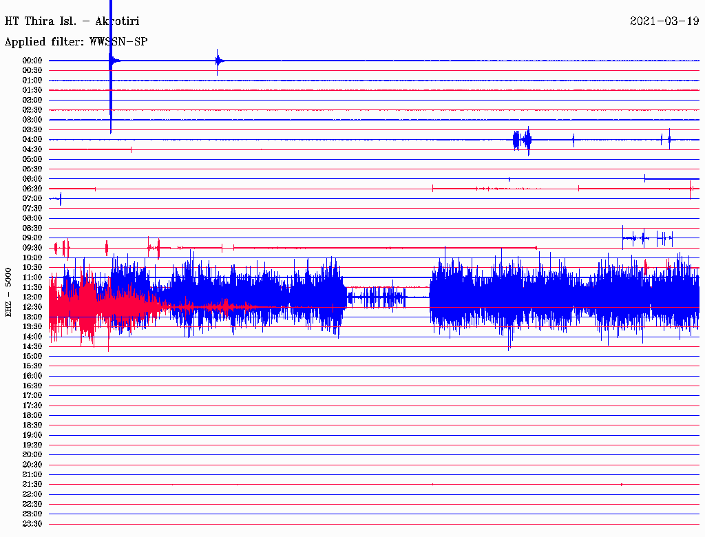The image size is (705, 537).
Task: Click the 22:00 time label
Action: [x=32, y=494]
